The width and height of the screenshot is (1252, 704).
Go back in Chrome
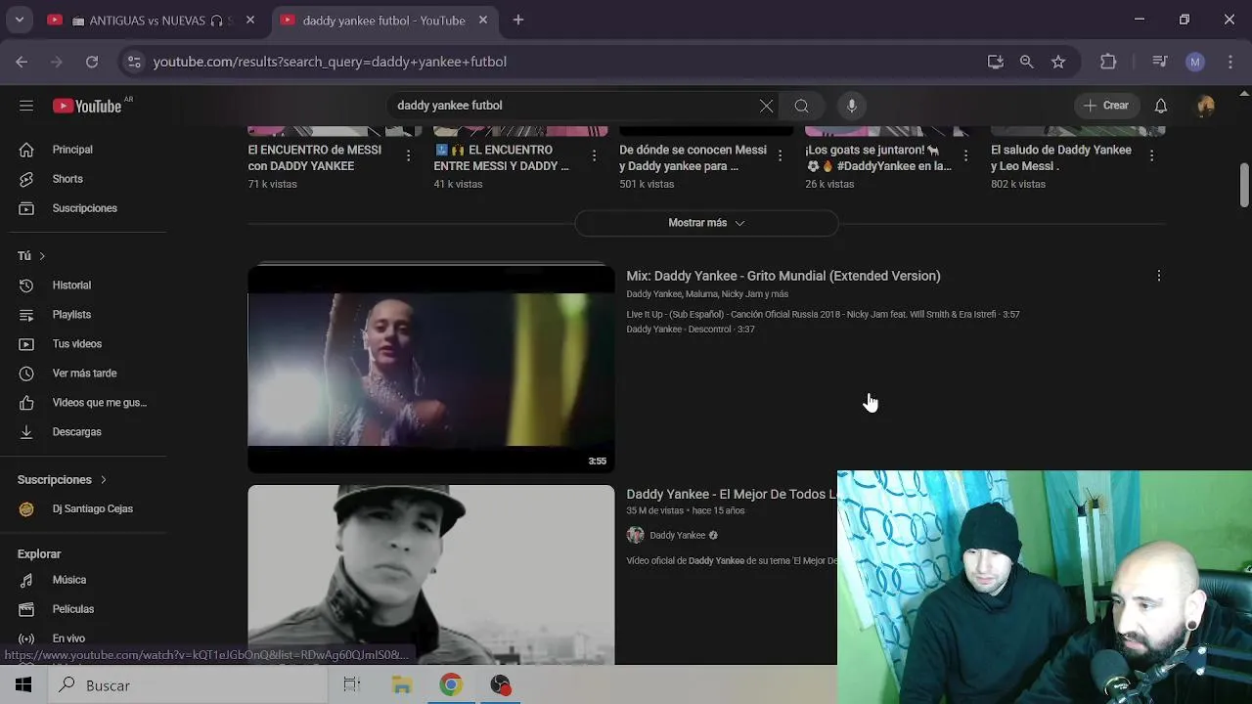[x=22, y=62]
